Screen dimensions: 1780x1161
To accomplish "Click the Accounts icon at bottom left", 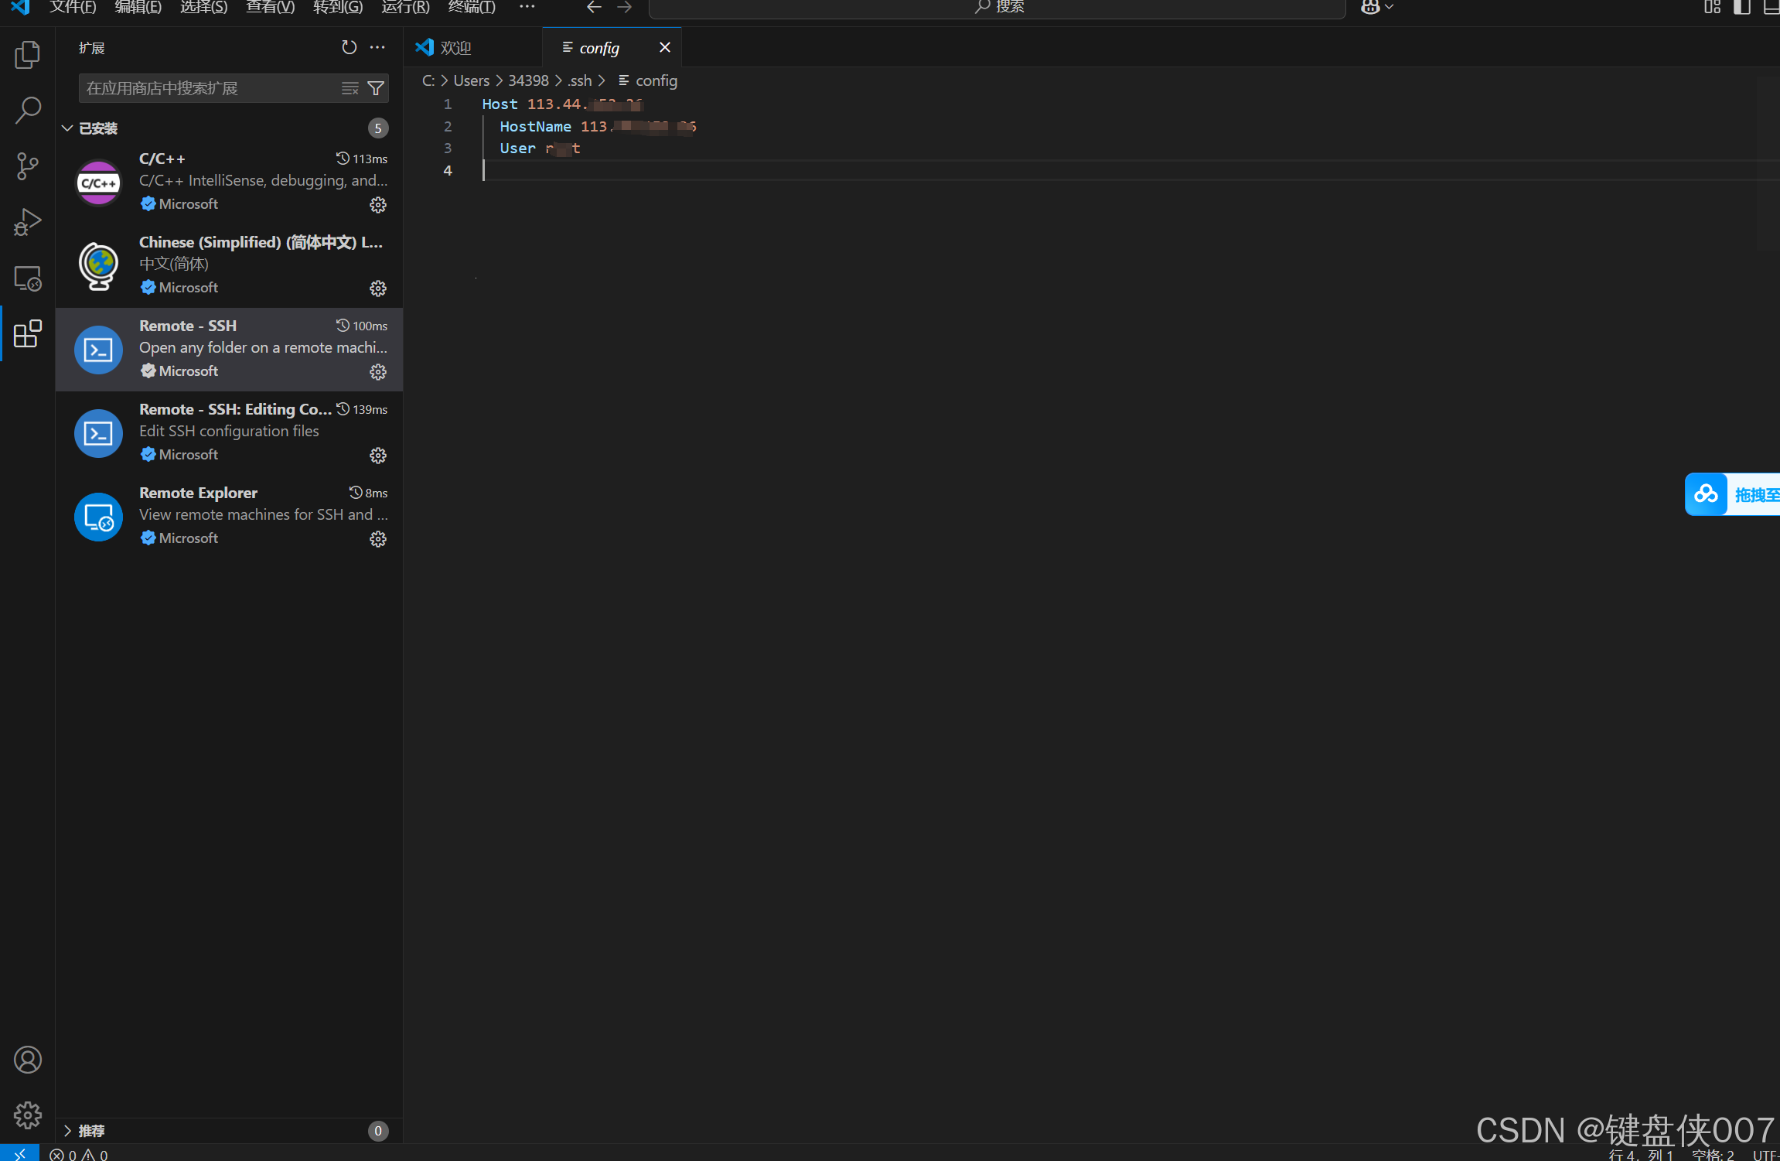I will [x=27, y=1060].
